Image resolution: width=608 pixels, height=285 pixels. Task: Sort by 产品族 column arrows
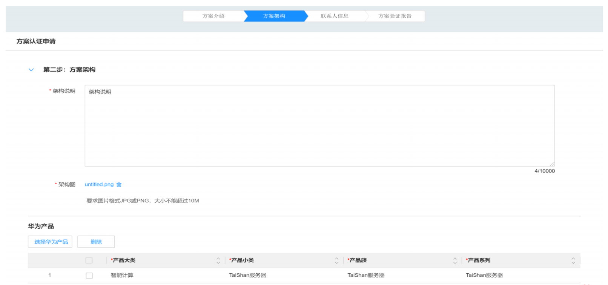(x=455, y=260)
